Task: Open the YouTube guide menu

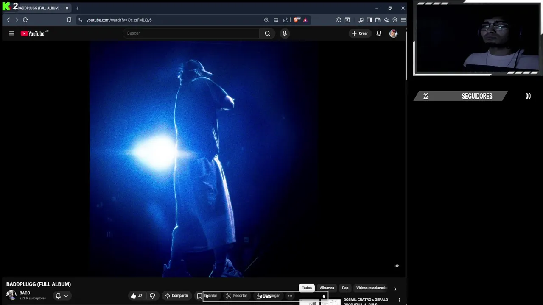Action: [11, 33]
